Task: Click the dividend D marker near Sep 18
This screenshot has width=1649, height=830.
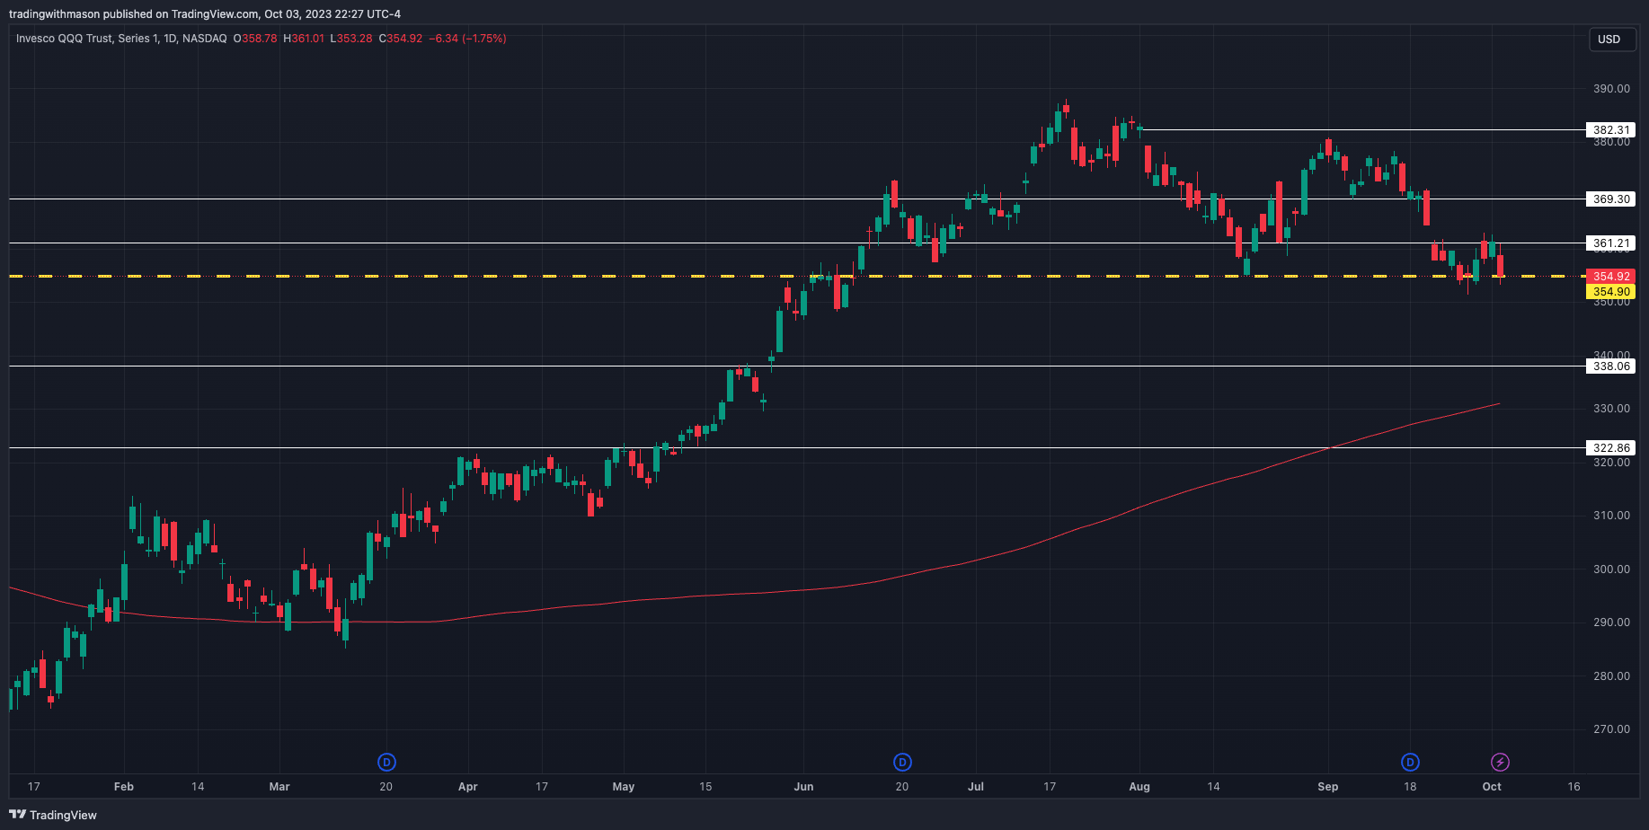Action: (1410, 763)
